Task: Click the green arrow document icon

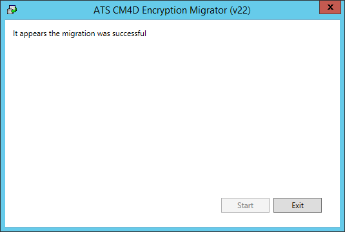Action: point(12,10)
